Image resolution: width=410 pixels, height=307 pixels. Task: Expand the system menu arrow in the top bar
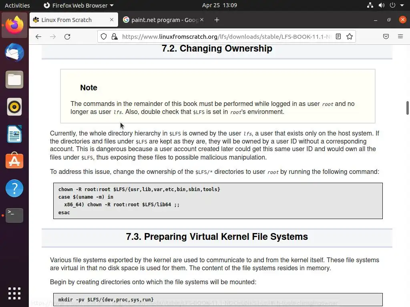[402, 5]
